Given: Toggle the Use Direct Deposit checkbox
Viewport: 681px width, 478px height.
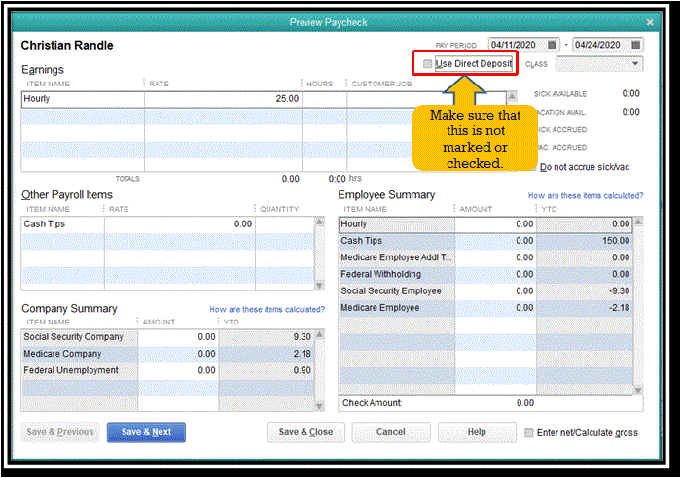Looking at the screenshot, I should click(428, 64).
